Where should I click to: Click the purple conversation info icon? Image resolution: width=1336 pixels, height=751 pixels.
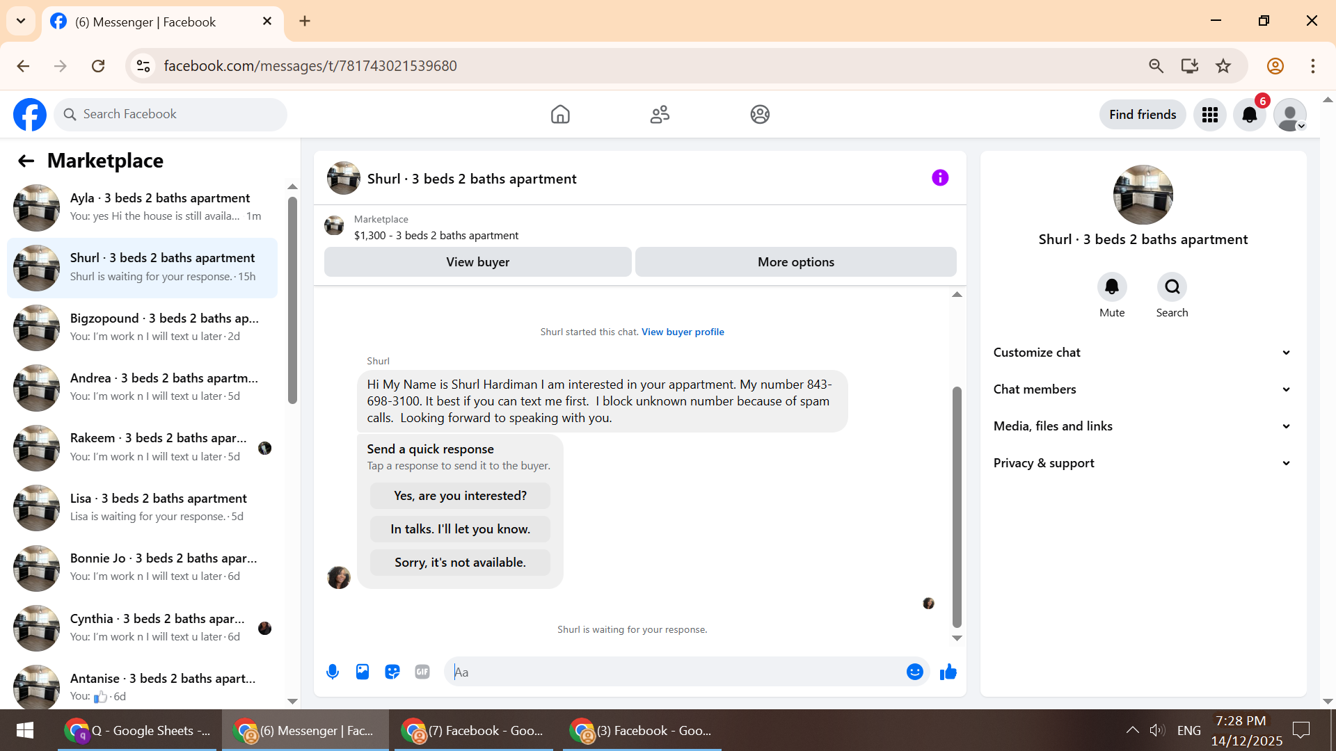click(940, 178)
